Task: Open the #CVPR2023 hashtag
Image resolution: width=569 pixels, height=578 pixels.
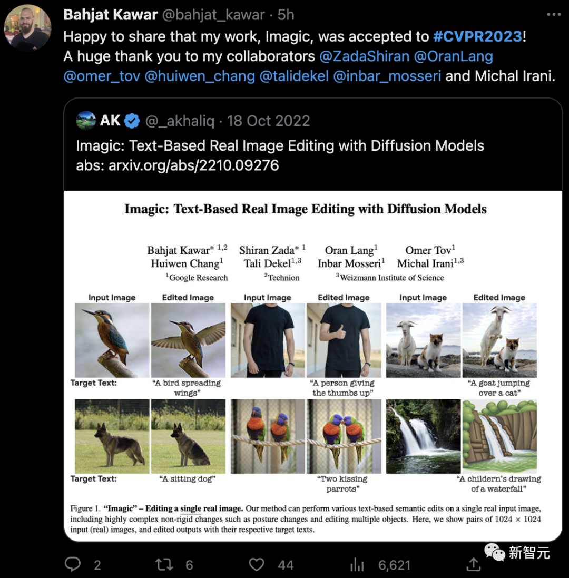Action: point(477,36)
